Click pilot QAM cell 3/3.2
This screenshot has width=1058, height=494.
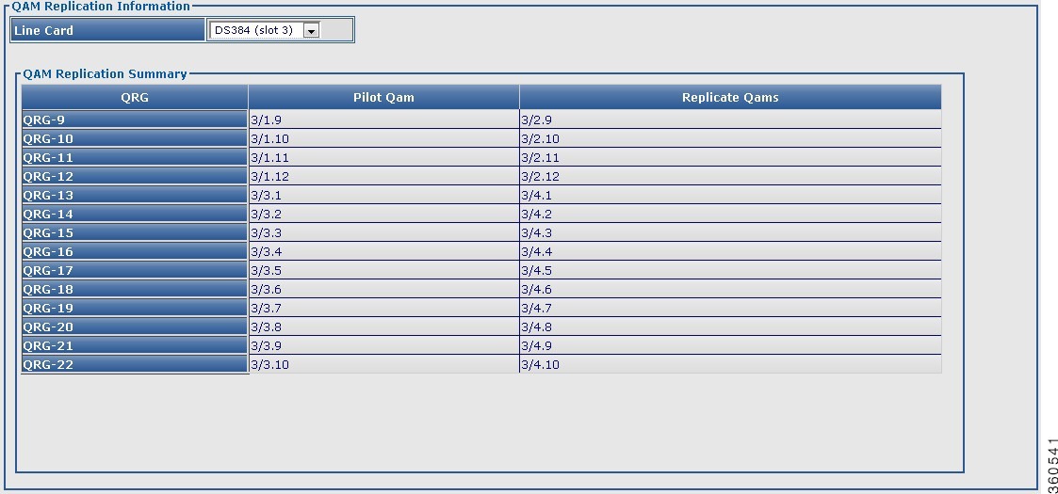(384, 215)
